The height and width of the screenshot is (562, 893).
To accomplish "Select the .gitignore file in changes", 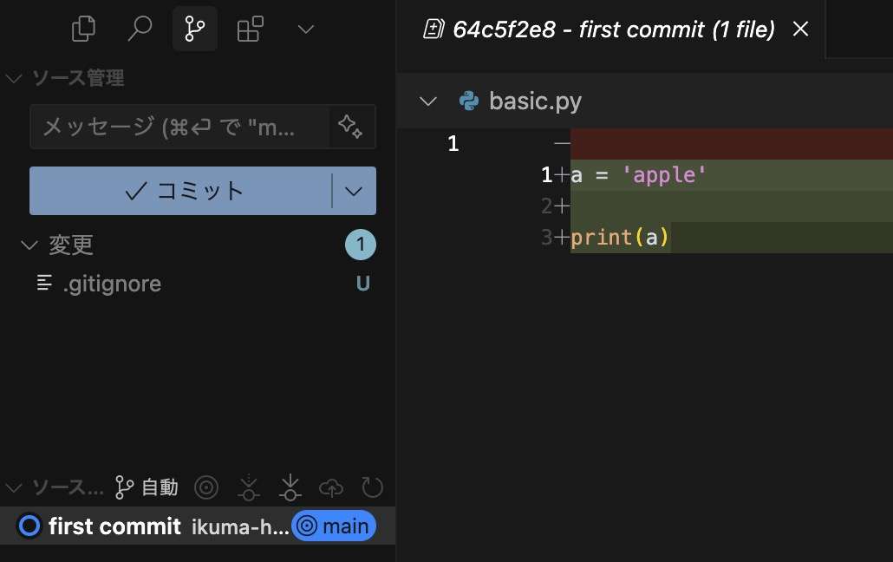I will (112, 284).
